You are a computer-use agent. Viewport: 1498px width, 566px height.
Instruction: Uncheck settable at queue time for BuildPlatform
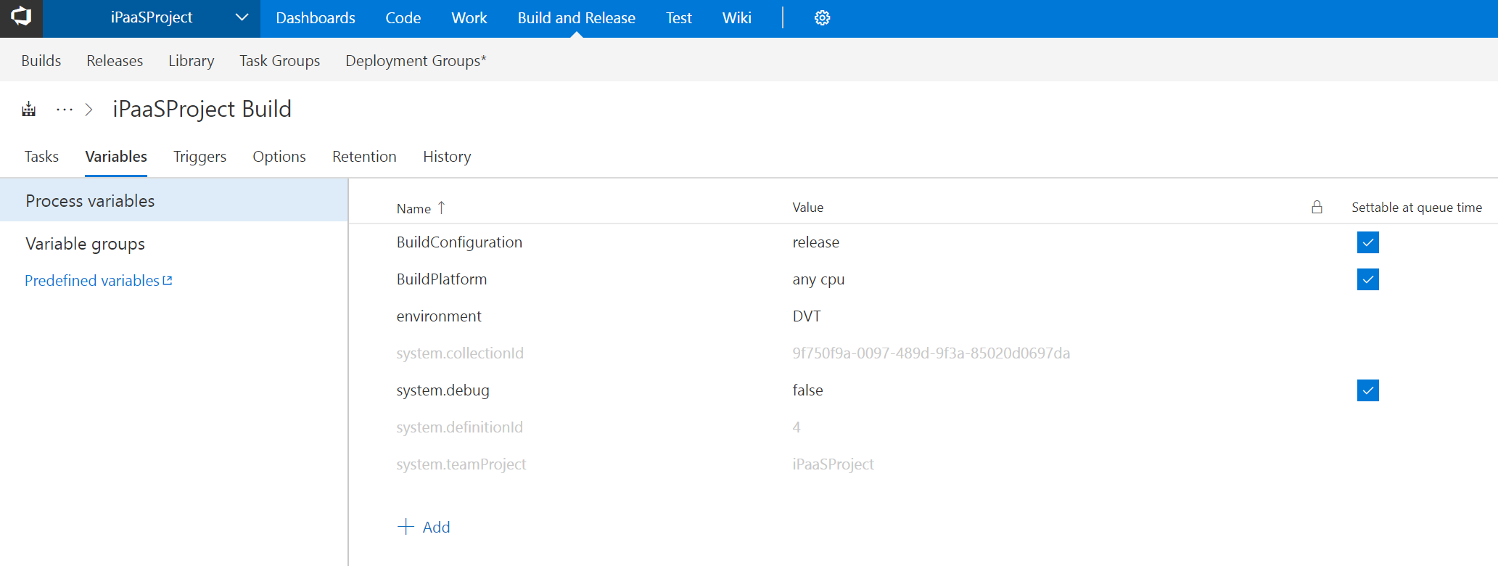1367,279
